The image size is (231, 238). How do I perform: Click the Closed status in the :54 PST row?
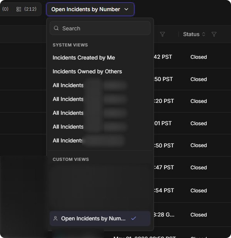point(199,191)
